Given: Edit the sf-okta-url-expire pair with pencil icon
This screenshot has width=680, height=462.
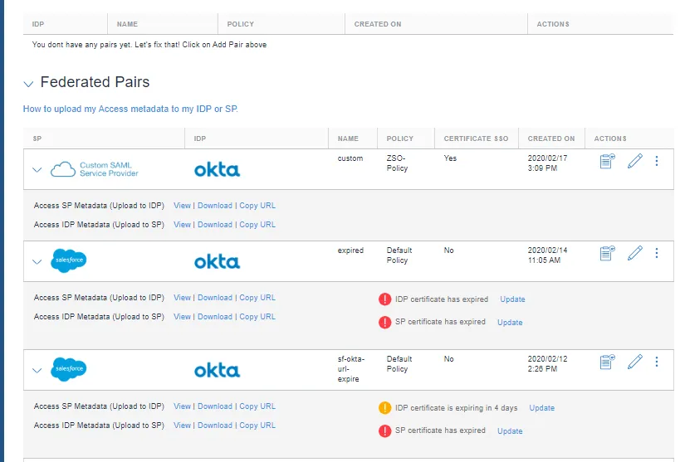Looking at the screenshot, I should 635,362.
